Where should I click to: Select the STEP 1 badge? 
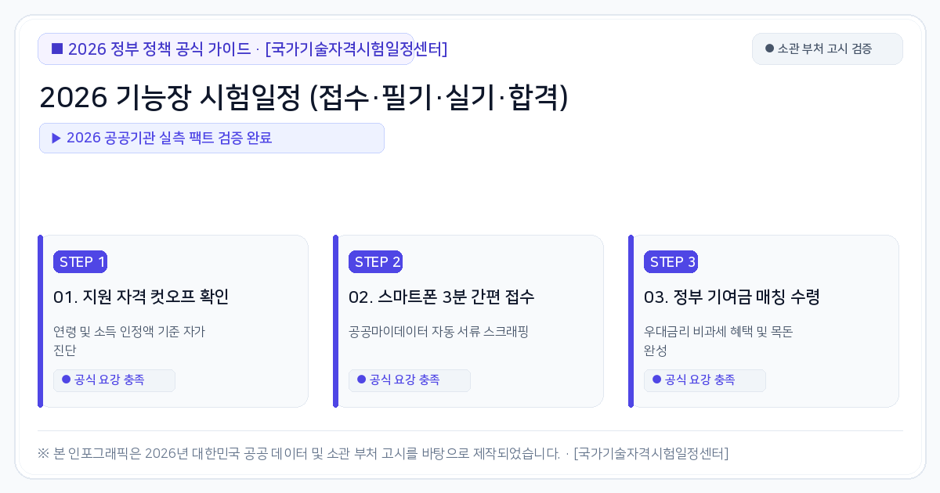pyautogui.click(x=80, y=262)
